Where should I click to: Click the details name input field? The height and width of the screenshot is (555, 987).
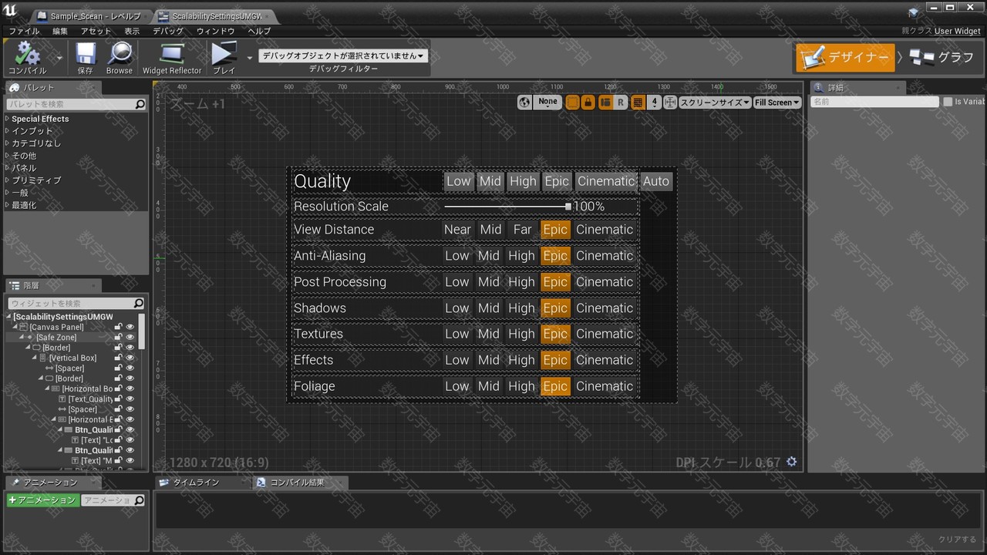click(874, 102)
